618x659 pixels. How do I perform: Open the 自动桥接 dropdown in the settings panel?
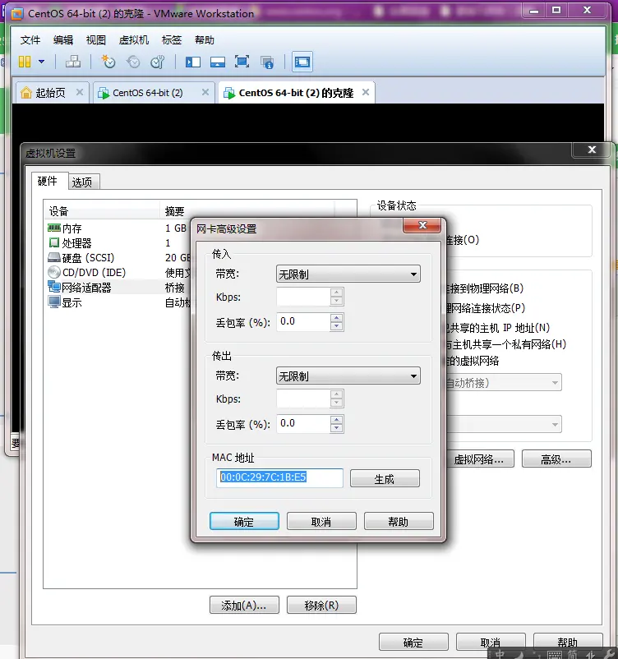[503, 382]
